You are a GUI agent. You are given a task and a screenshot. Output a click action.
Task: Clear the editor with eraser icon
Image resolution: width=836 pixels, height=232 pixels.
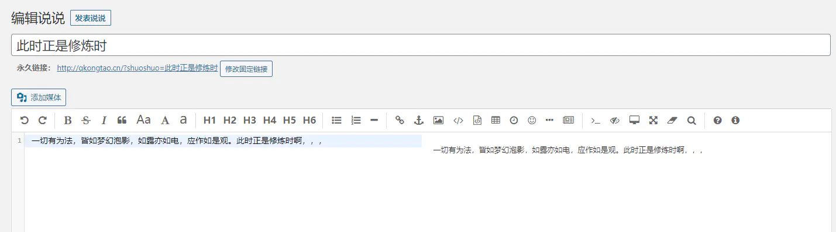(672, 120)
